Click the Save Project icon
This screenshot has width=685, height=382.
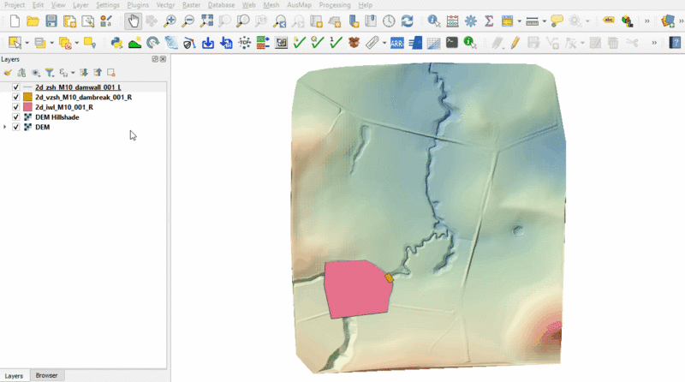coord(51,21)
